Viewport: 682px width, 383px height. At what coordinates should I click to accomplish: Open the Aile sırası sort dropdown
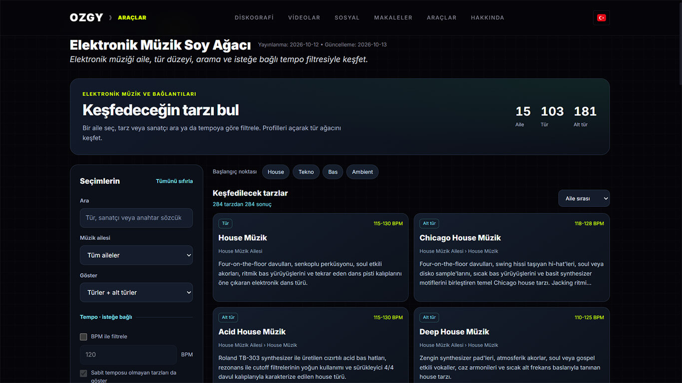click(x=584, y=198)
